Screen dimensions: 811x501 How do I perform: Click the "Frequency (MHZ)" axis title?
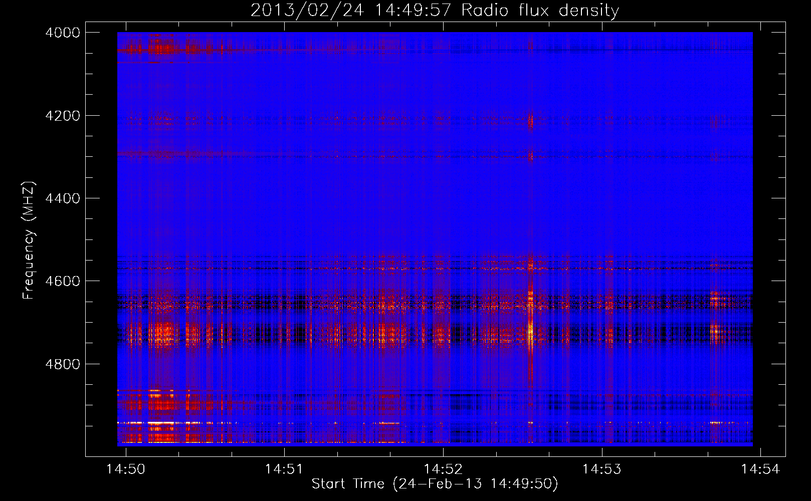(x=29, y=240)
